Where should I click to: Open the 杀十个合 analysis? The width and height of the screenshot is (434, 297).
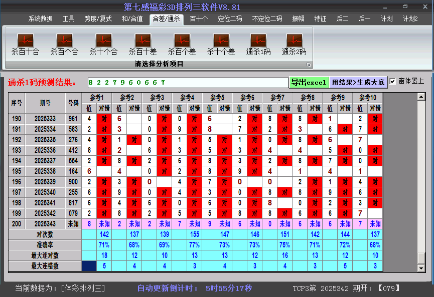coord(103,40)
